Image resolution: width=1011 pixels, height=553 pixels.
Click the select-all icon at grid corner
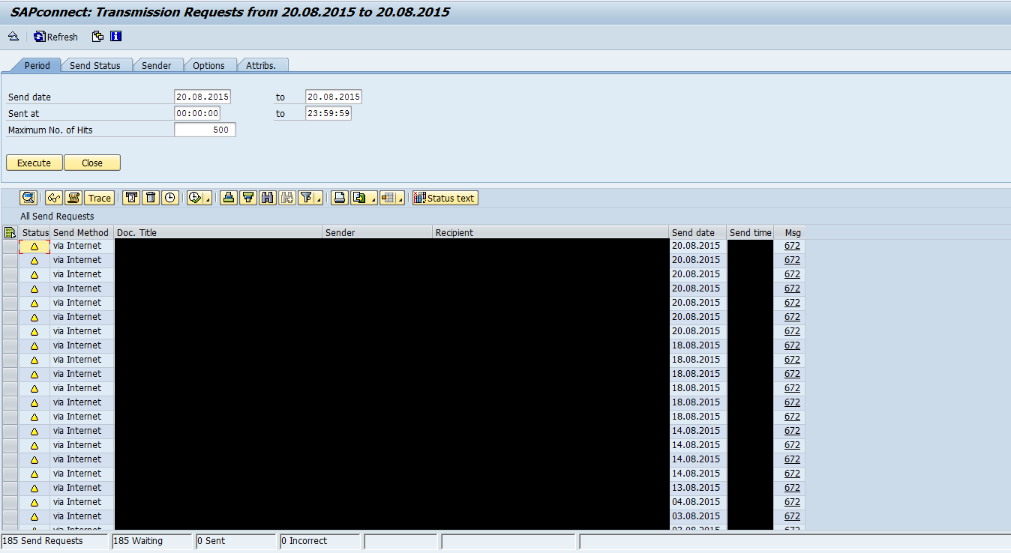coord(10,232)
